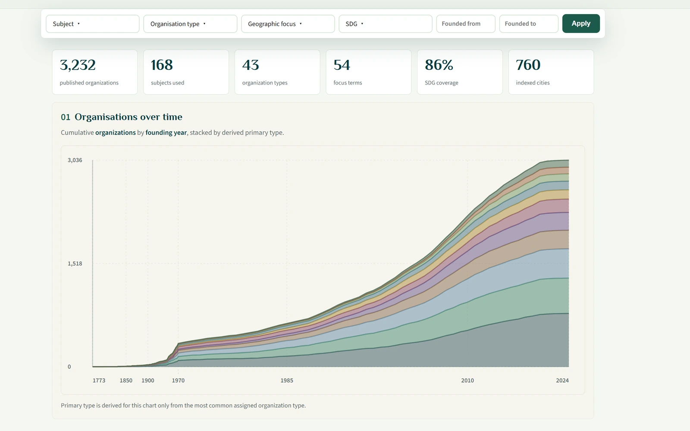Expand the Geographic focus dropdown
This screenshot has width=690, height=431.
(x=288, y=24)
